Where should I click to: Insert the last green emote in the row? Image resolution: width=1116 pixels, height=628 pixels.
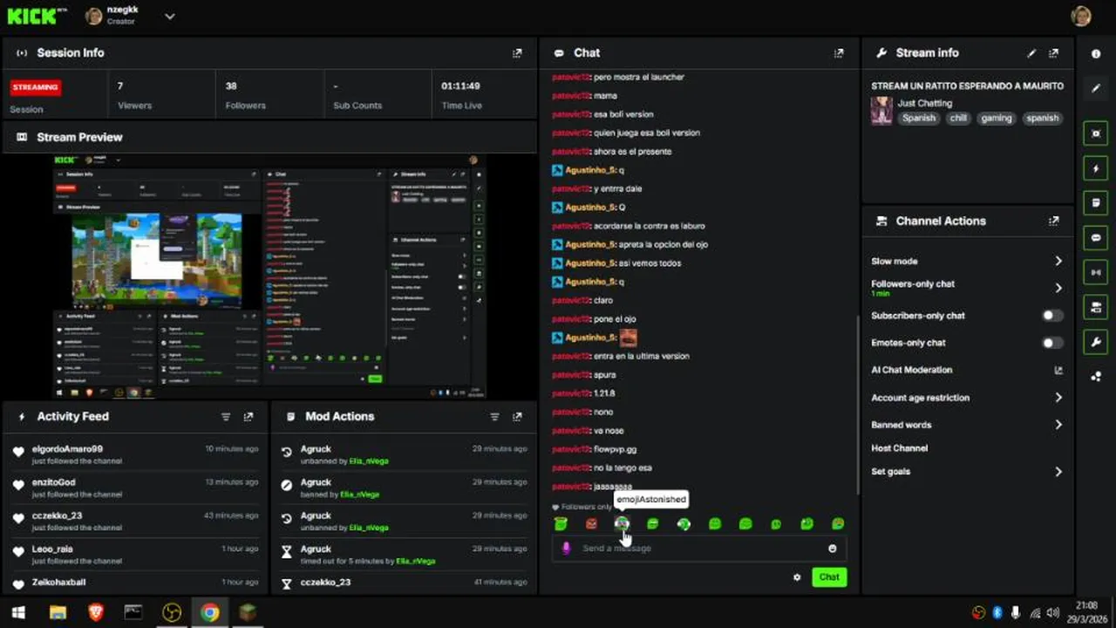pyautogui.click(x=838, y=524)
